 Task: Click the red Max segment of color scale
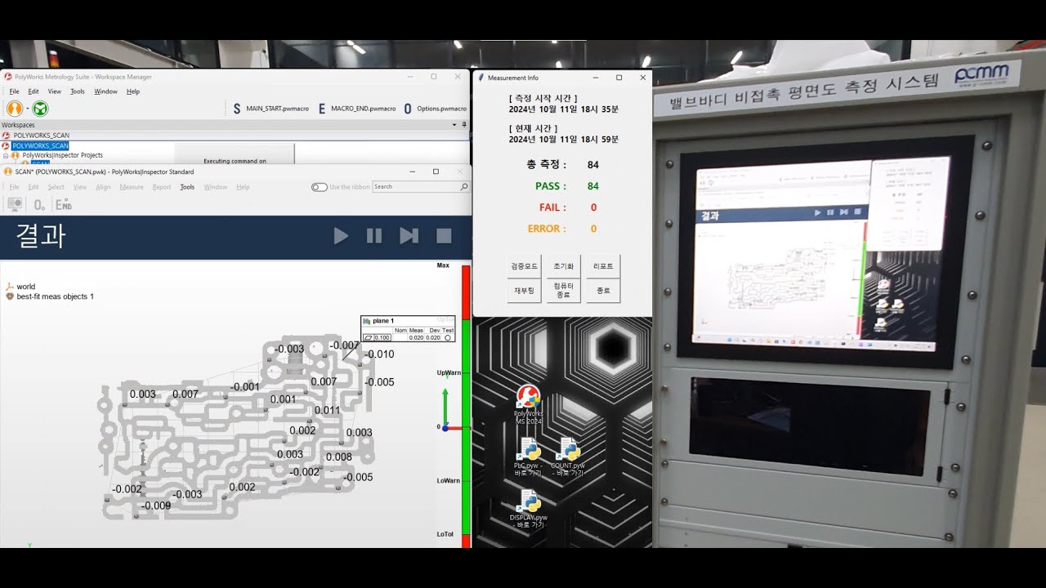(x=467, y=291)
